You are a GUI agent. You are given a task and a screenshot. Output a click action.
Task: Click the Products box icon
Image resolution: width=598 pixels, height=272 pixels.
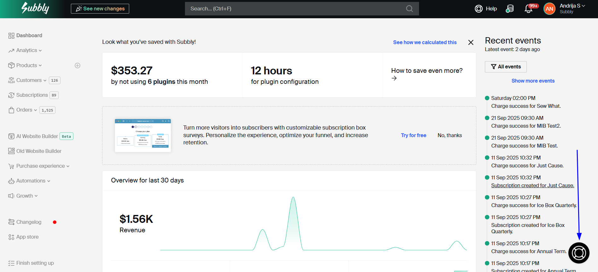pos(11,65)
